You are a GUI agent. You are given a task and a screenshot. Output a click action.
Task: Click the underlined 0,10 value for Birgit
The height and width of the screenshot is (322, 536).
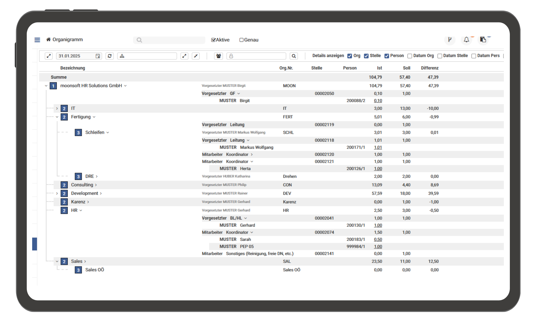coord(378,101)
